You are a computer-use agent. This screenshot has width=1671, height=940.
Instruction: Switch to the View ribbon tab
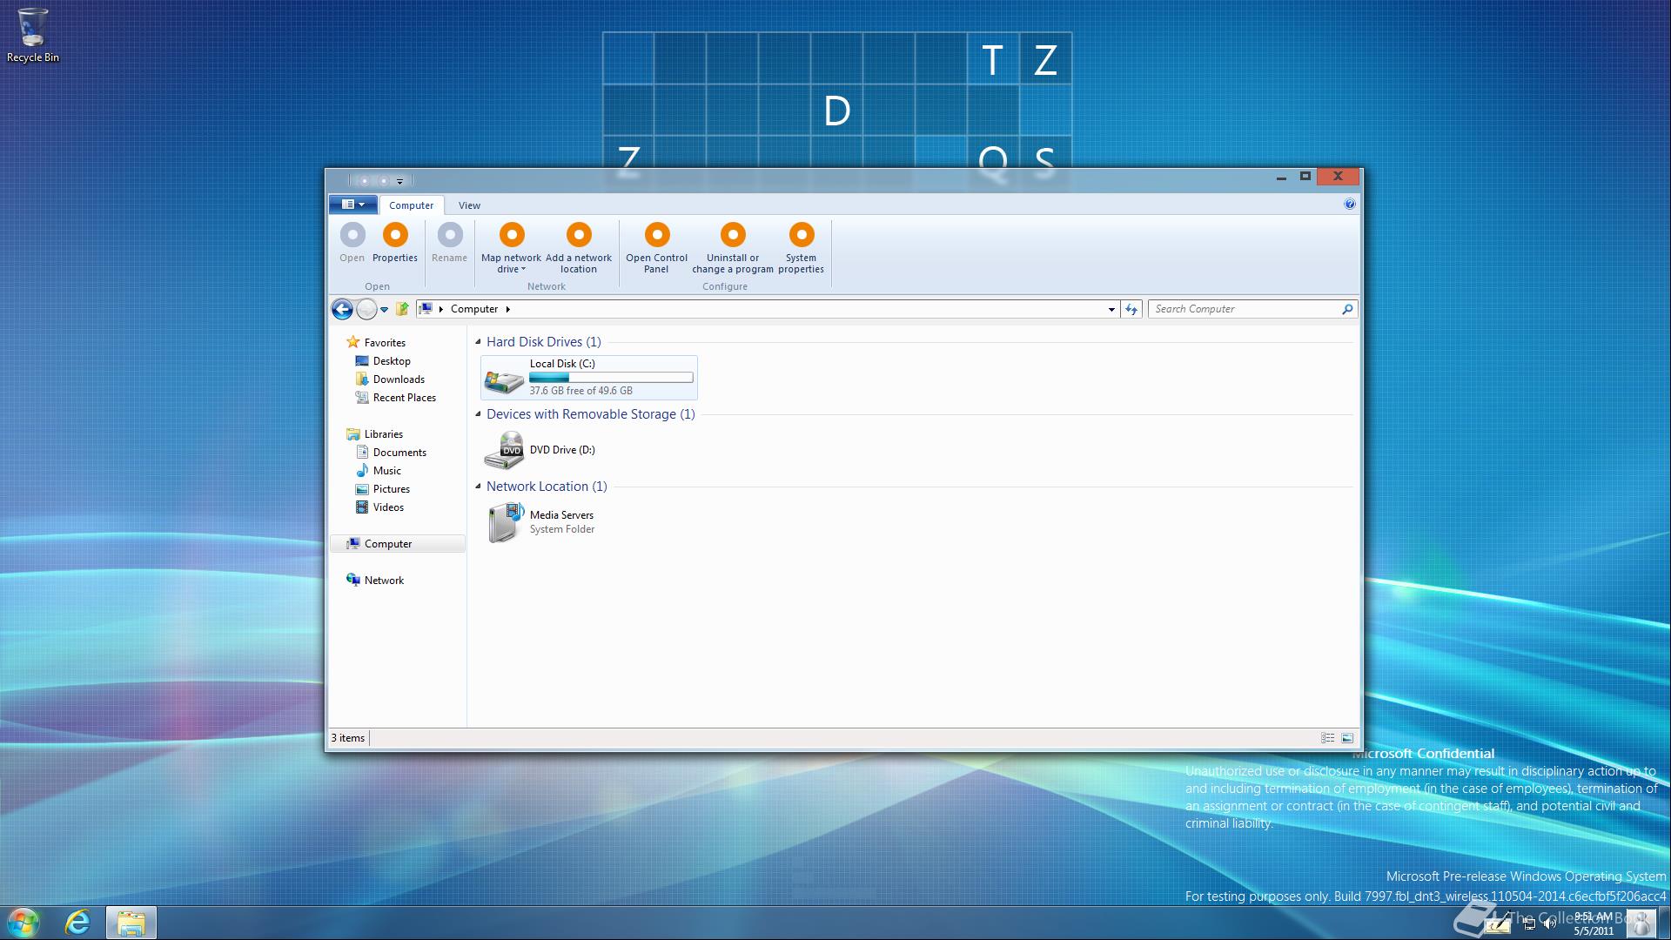[x=469, y=205]
